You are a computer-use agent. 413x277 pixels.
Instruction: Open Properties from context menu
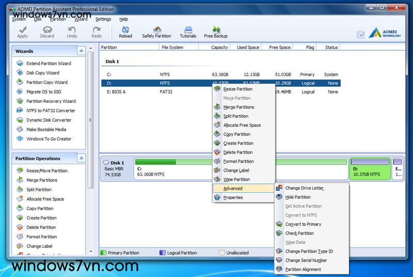pyautogui.click(x=243, y=197)
